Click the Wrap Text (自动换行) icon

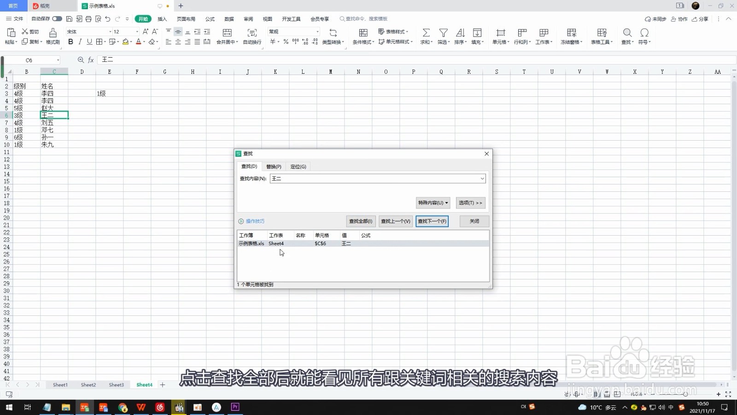252,33
